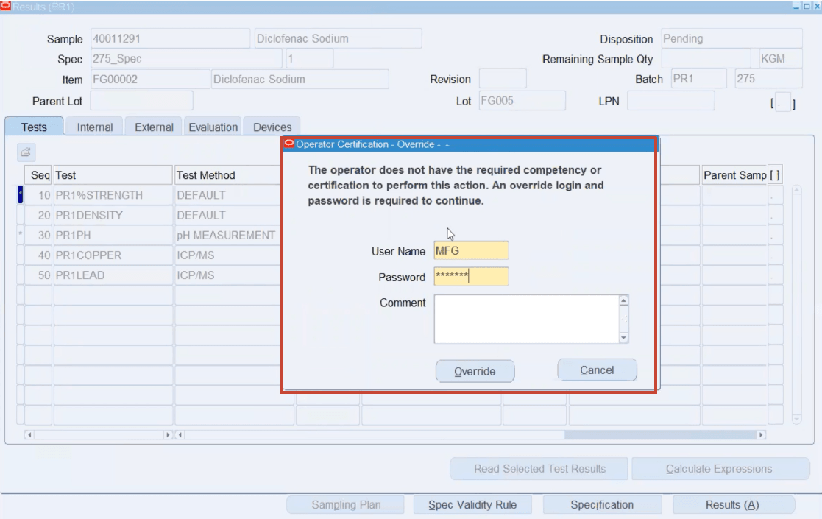822x519 pixels.
Task: Click the right arrow of the results horizontal scrollbar
Action: tap(761, 434)
